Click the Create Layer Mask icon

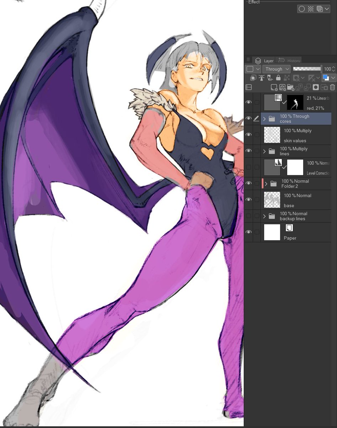coord(316,87)
